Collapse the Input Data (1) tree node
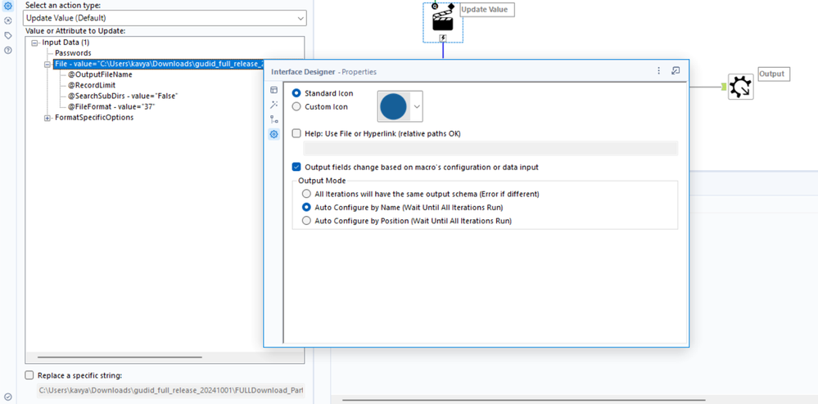Viewport: 818px width, 404px height. [x=34, y=43]
